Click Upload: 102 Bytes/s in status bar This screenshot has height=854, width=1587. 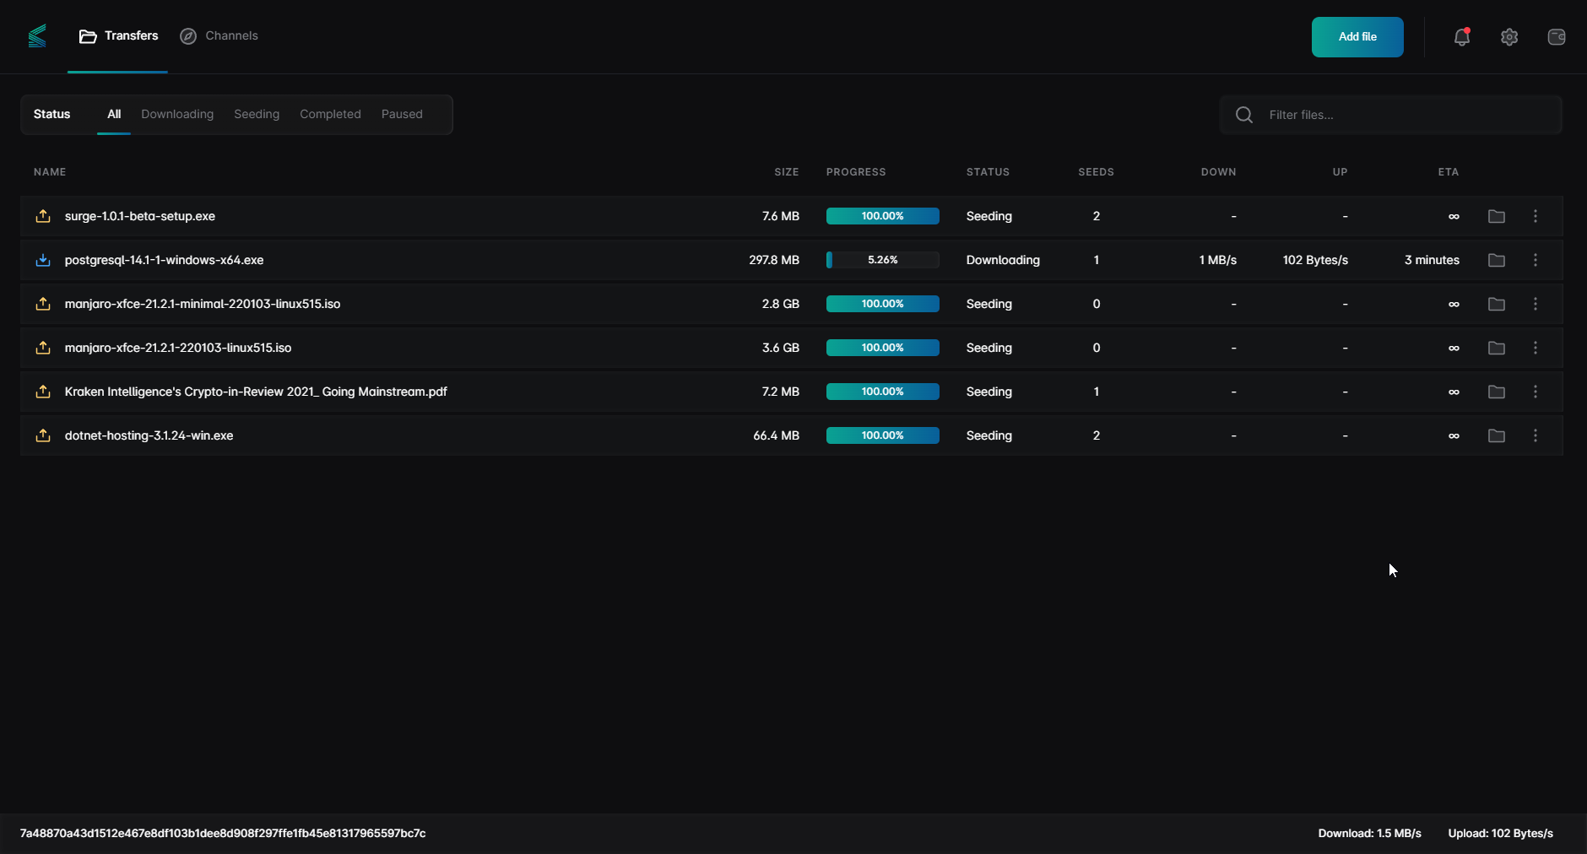coord(1501,833)
